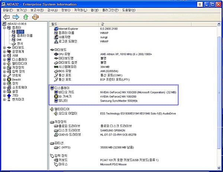Click the DirectX tree icon

coord(9,79)
